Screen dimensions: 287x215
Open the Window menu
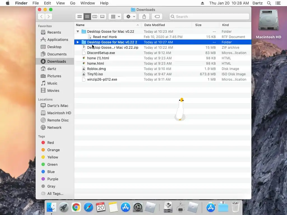click(x=88, y=3)
